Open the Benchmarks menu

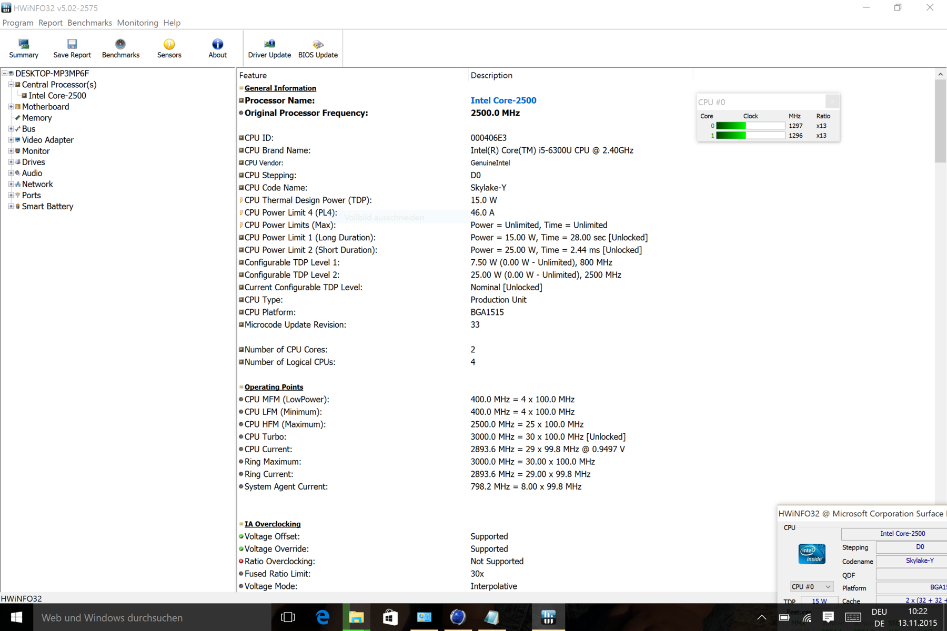[89, 23]
